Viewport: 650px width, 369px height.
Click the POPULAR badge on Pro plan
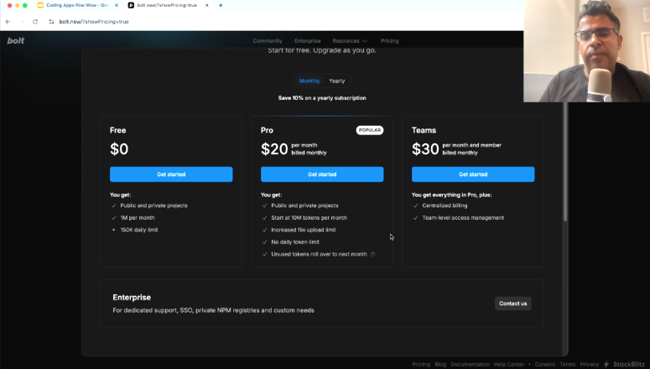pyautogui.click(x=370, y=130)
